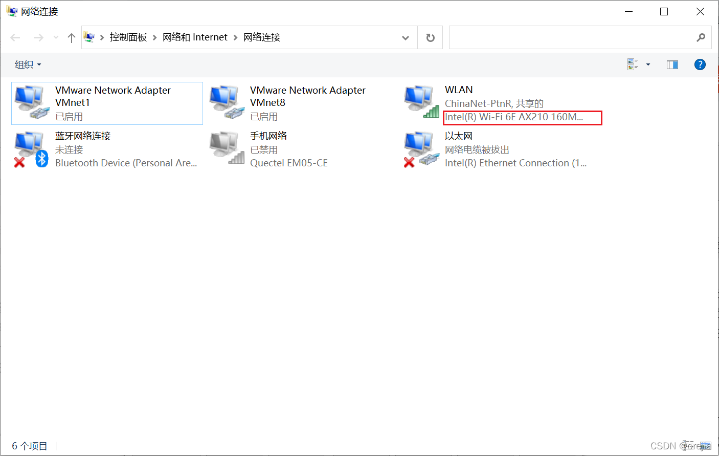
Task: Click the ChinaNet-PtnR, 共享的 status text
Action: pos(494,103)
